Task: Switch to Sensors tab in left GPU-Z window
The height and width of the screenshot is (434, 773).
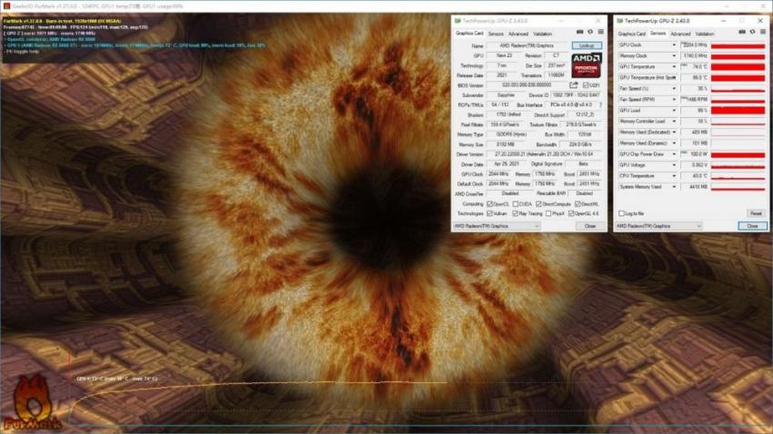Action: click(x=496, y=34)
